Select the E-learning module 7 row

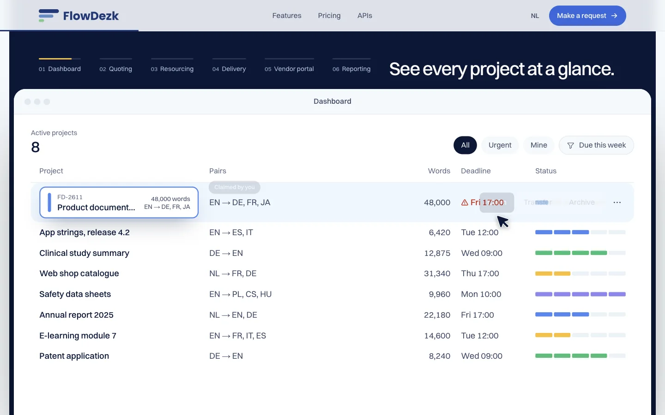click(332, 336)
